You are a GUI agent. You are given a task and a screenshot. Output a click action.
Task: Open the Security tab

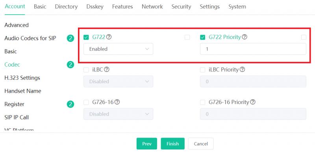[x=181, y=7]
